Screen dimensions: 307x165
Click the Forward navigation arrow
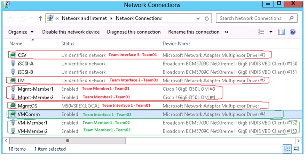coord(22,18)
